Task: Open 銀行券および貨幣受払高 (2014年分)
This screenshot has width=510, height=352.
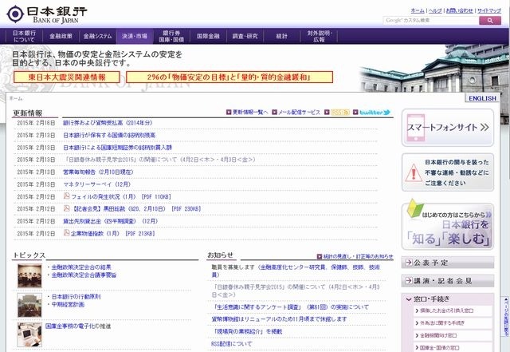Action: (x=108, y=123)
